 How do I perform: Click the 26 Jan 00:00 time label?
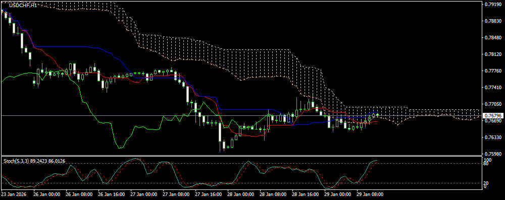[x=46, y=194]
